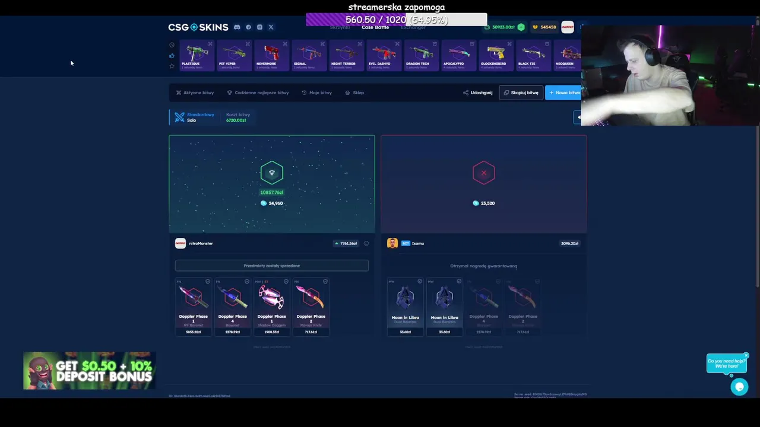Image resolution: width=760 pixels, height=427 pixels.
Task: Go to Moje bitwy tab
Action: tap(316, 93)
